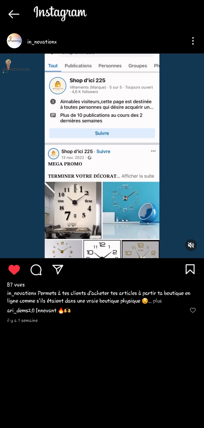
Task: Expand caption with "plus"
Action: tap(157, 301)
